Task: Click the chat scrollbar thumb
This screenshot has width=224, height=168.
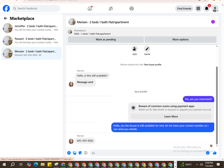Action: tap(217, 106)
